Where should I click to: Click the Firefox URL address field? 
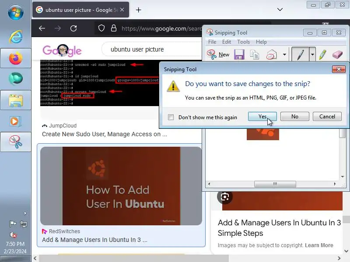click(162, 28)
